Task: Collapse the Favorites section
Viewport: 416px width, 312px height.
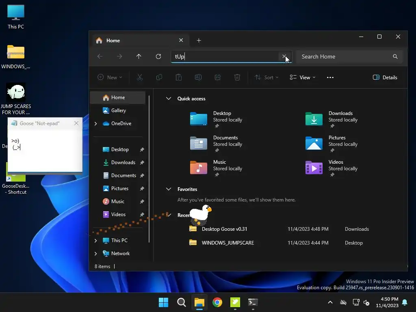Action: (x=168, y=189)
